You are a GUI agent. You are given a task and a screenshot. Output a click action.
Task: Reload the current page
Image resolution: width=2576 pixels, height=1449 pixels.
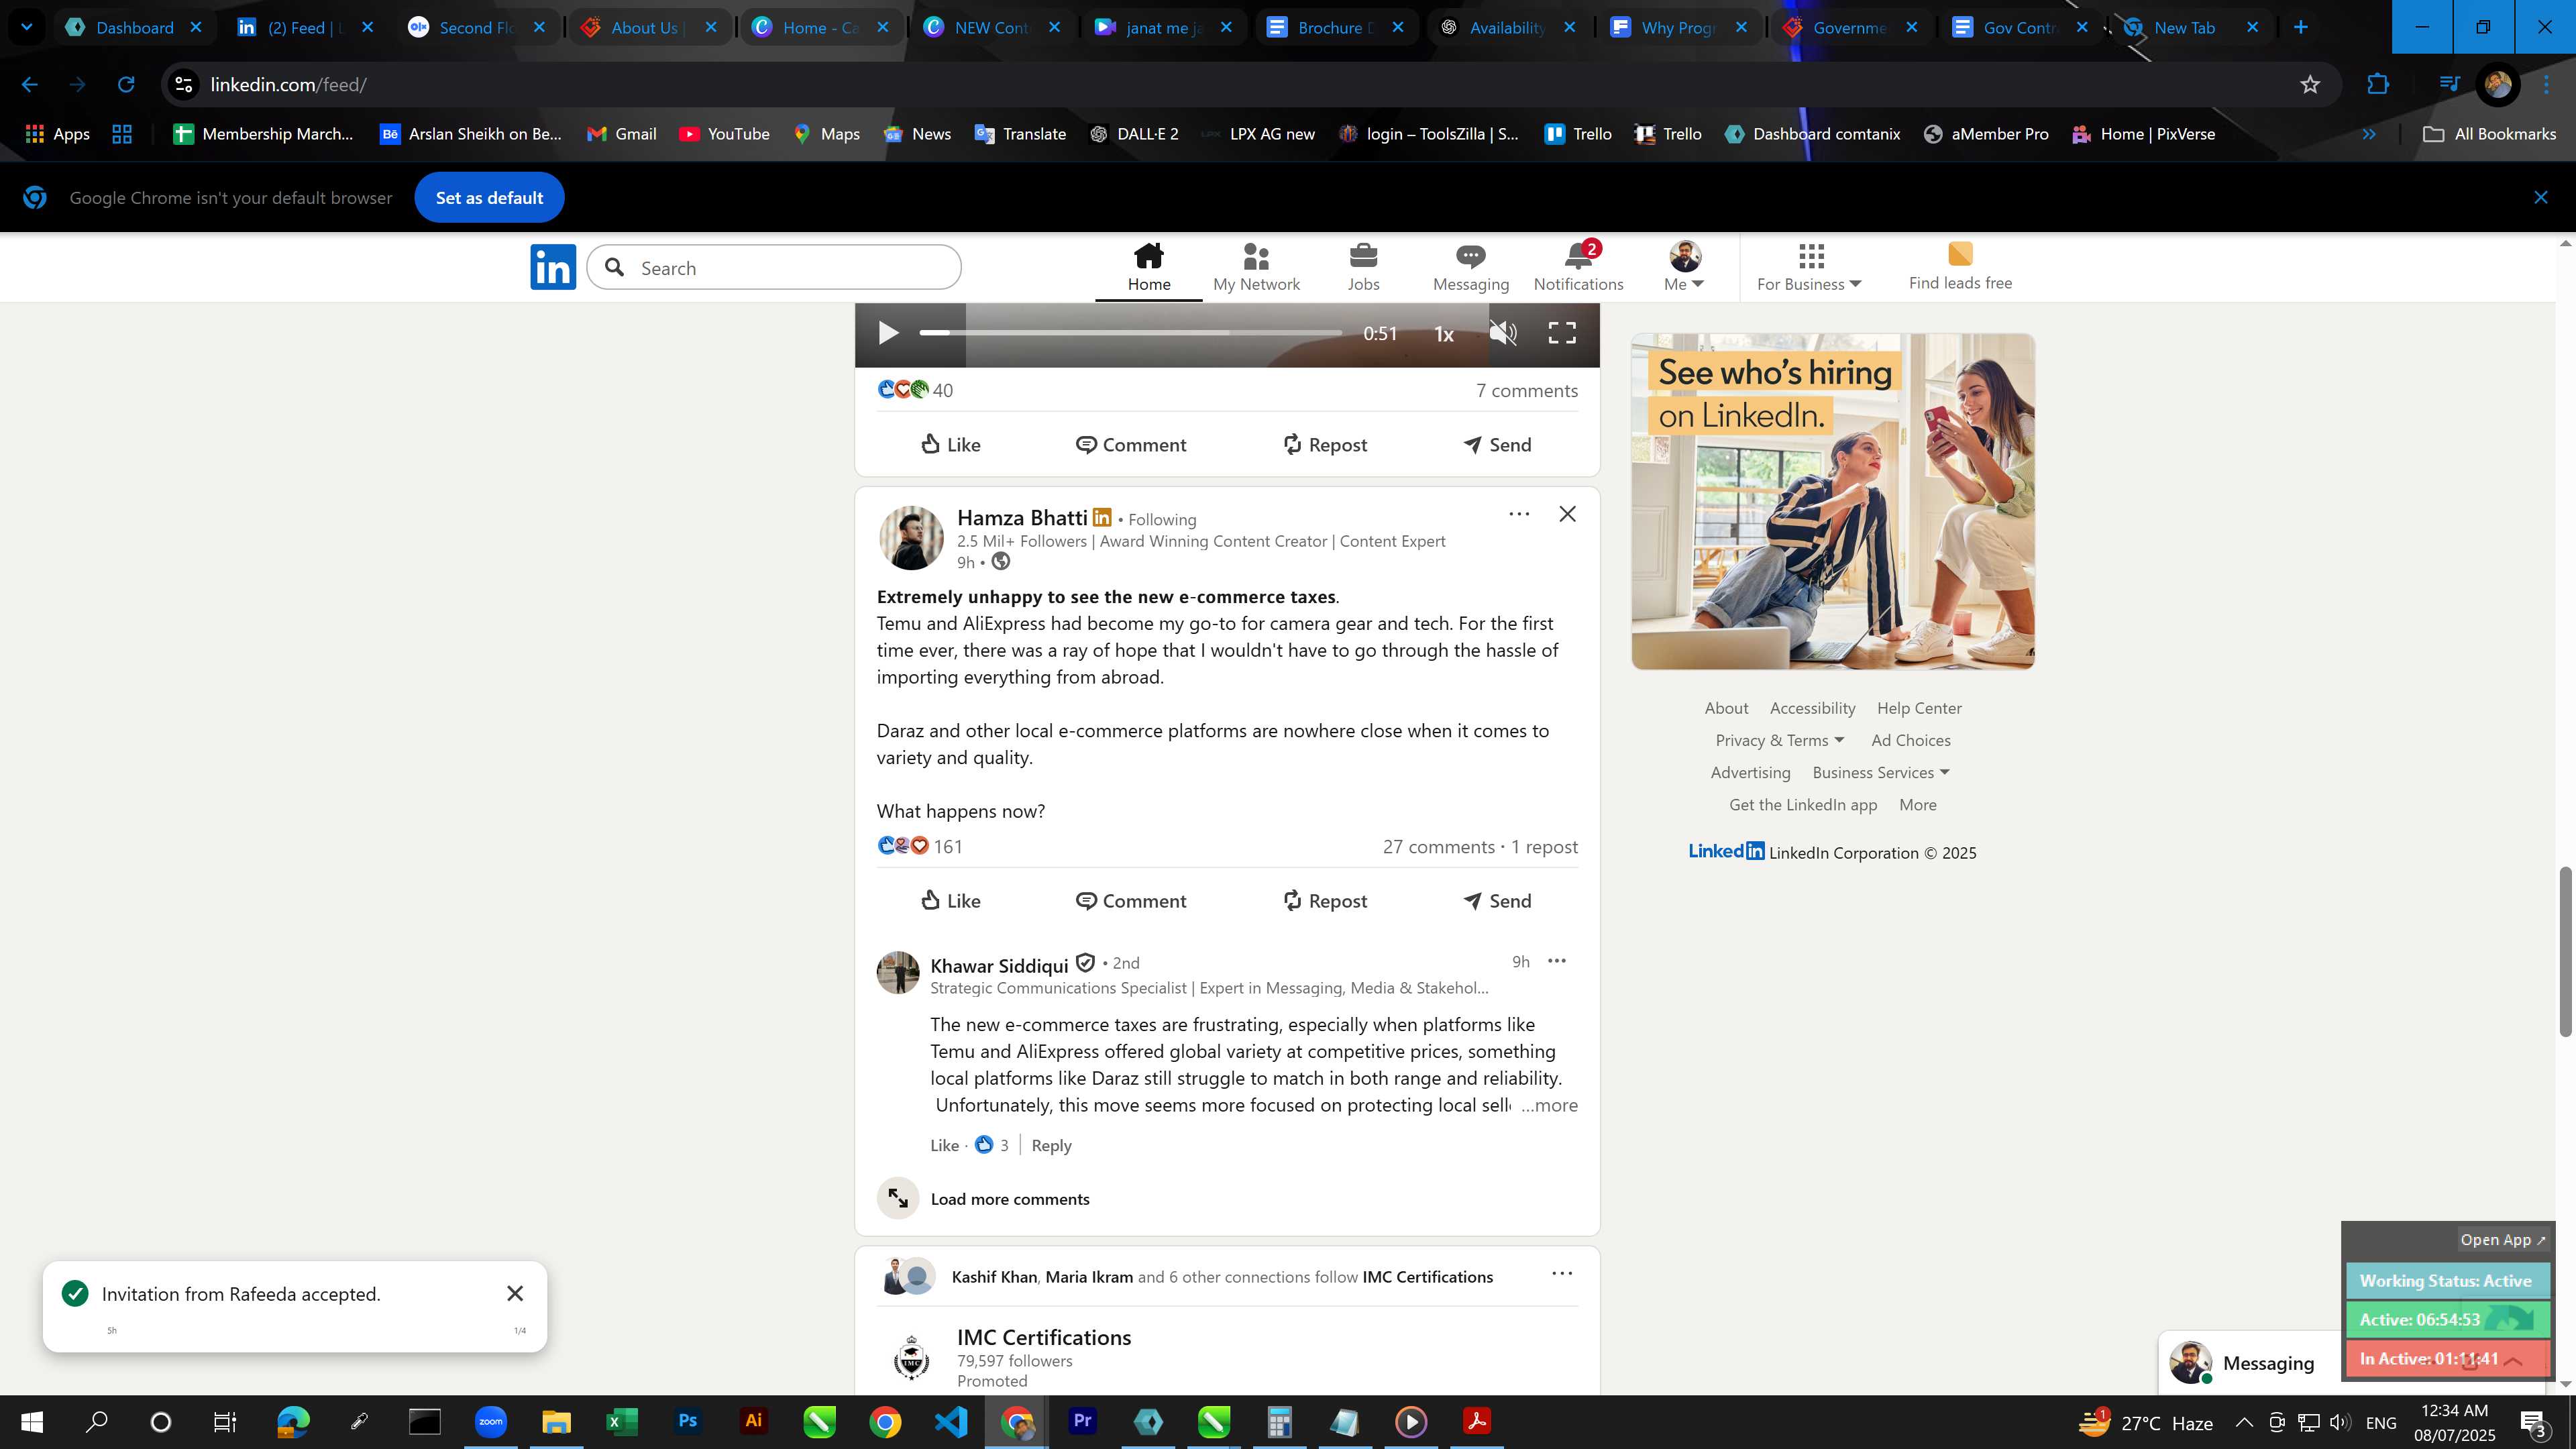point(126,85)
